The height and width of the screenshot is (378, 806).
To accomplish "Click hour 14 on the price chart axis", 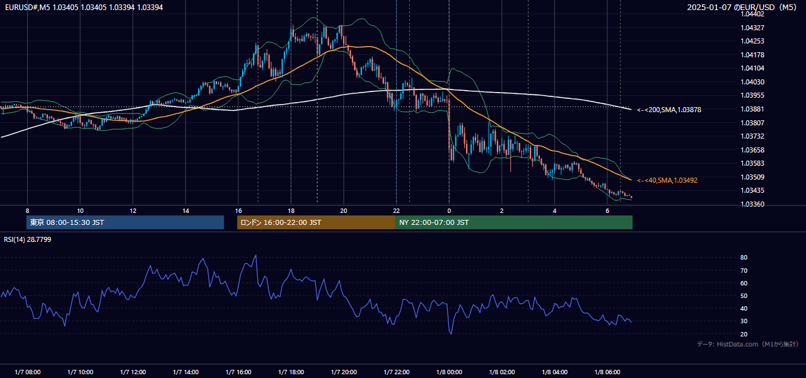I will 185,210.
